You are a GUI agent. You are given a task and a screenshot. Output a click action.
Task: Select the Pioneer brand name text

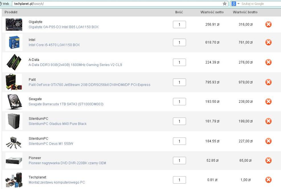[35, 158]
